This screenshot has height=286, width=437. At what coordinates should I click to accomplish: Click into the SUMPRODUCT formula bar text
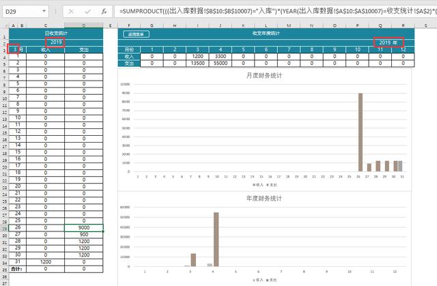[x=273, y=12]
